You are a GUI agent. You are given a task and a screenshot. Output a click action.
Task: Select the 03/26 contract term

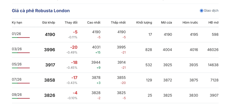coord(17,49)
